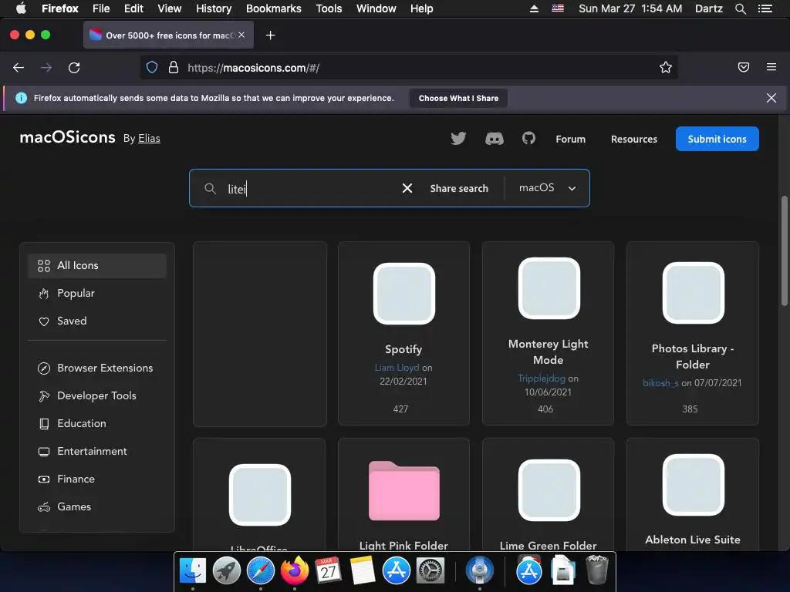Viewport: 790px width, 592px height.
Task: Clear the search with the X icon
Action: tap(407, 188)
